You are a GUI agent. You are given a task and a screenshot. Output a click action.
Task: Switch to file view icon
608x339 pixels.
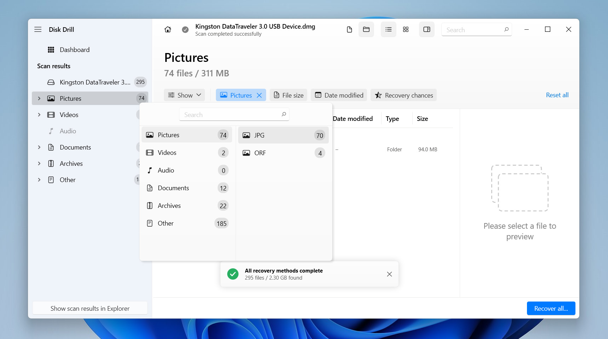point(349,29)
